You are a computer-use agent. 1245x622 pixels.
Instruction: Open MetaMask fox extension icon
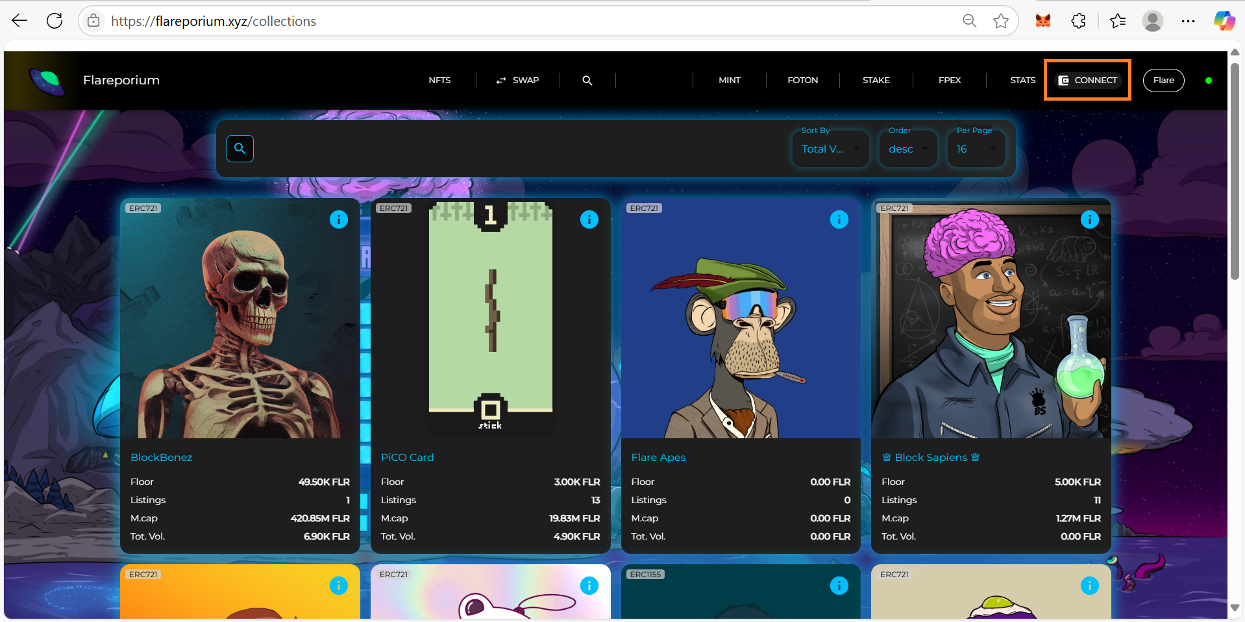1042,21
